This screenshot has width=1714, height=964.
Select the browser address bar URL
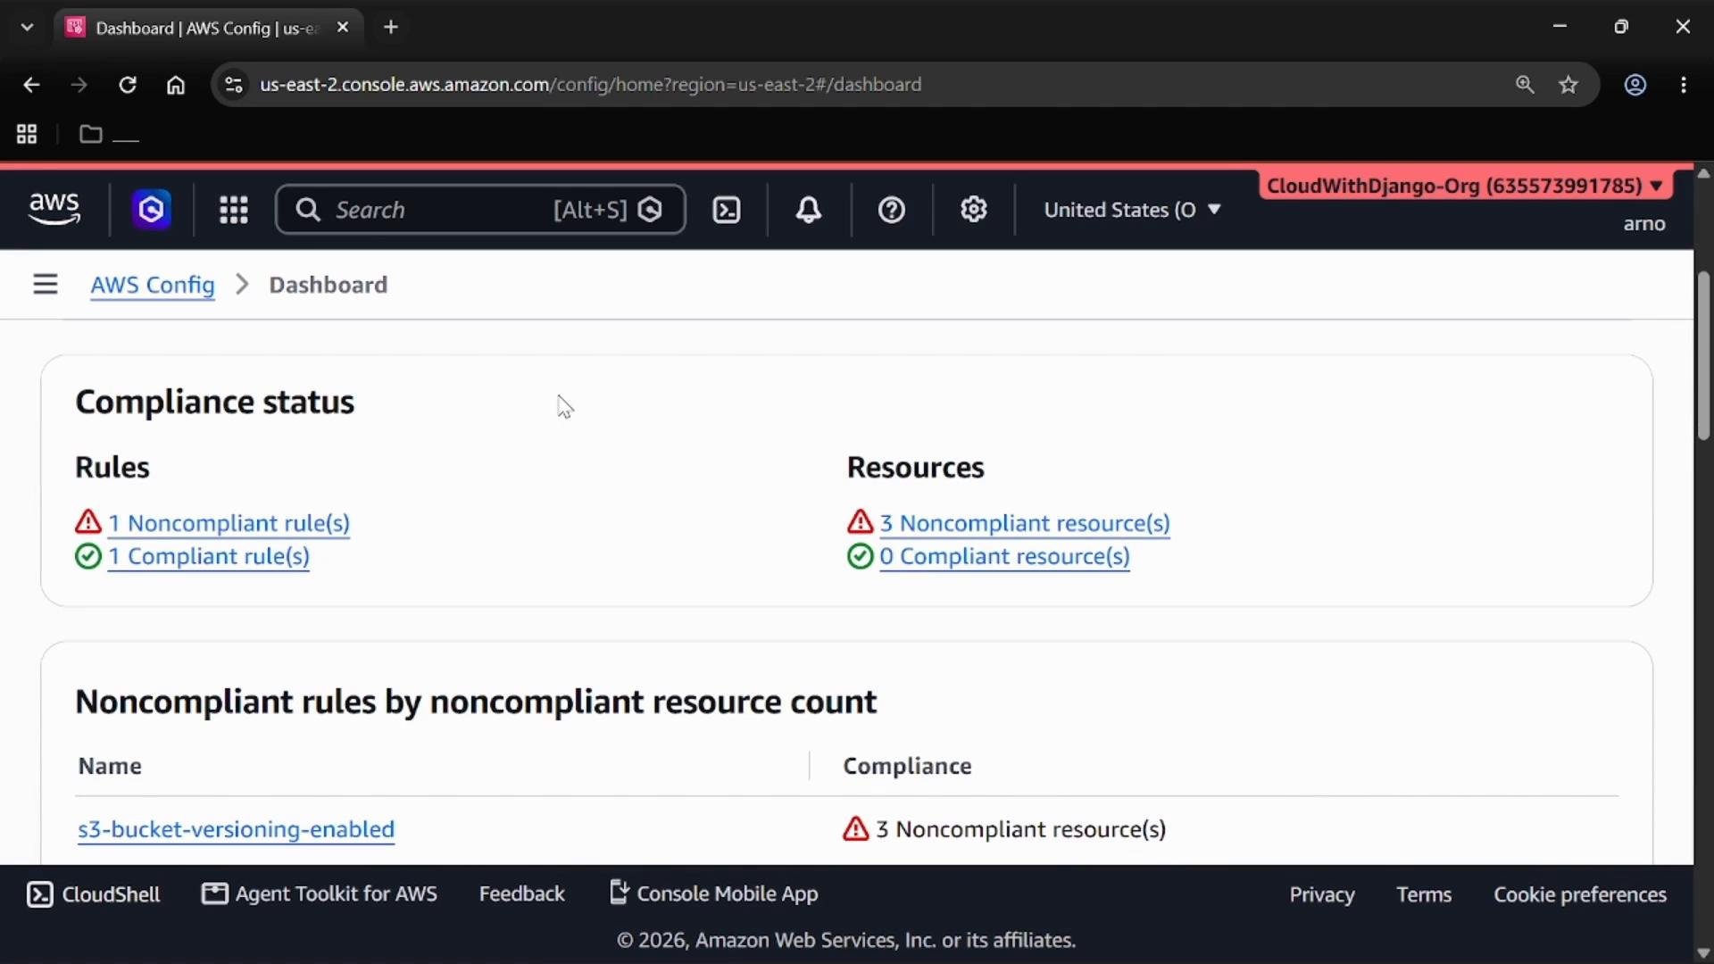tap(590, 85)
